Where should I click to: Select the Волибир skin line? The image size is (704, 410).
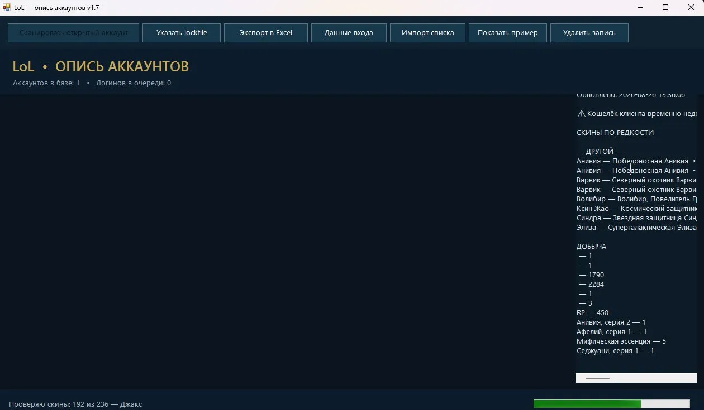point(637,199)
